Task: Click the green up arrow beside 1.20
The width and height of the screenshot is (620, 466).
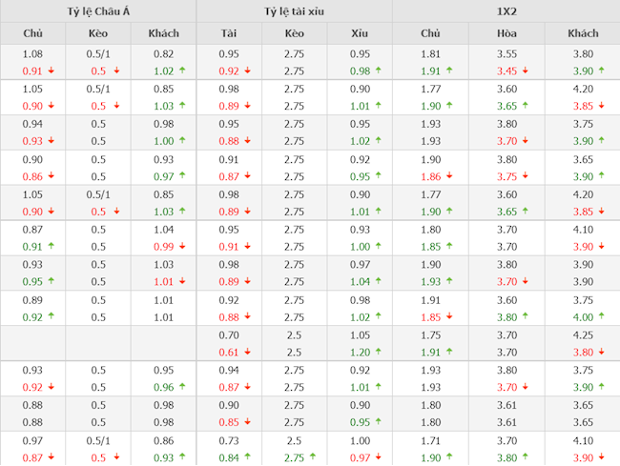Action: [377, 352]
